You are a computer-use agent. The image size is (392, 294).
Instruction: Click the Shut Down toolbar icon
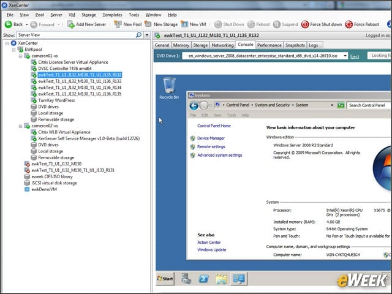tap(218, 24)
